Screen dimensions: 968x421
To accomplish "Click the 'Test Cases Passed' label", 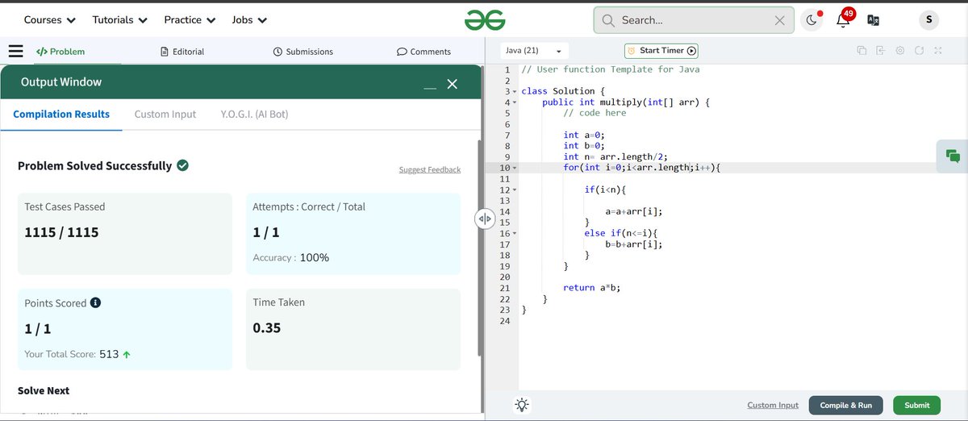I will pyautogui.click(x=65, y=207).
